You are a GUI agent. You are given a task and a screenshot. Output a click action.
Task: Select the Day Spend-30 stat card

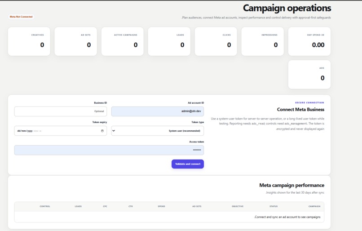coord(309,41)
